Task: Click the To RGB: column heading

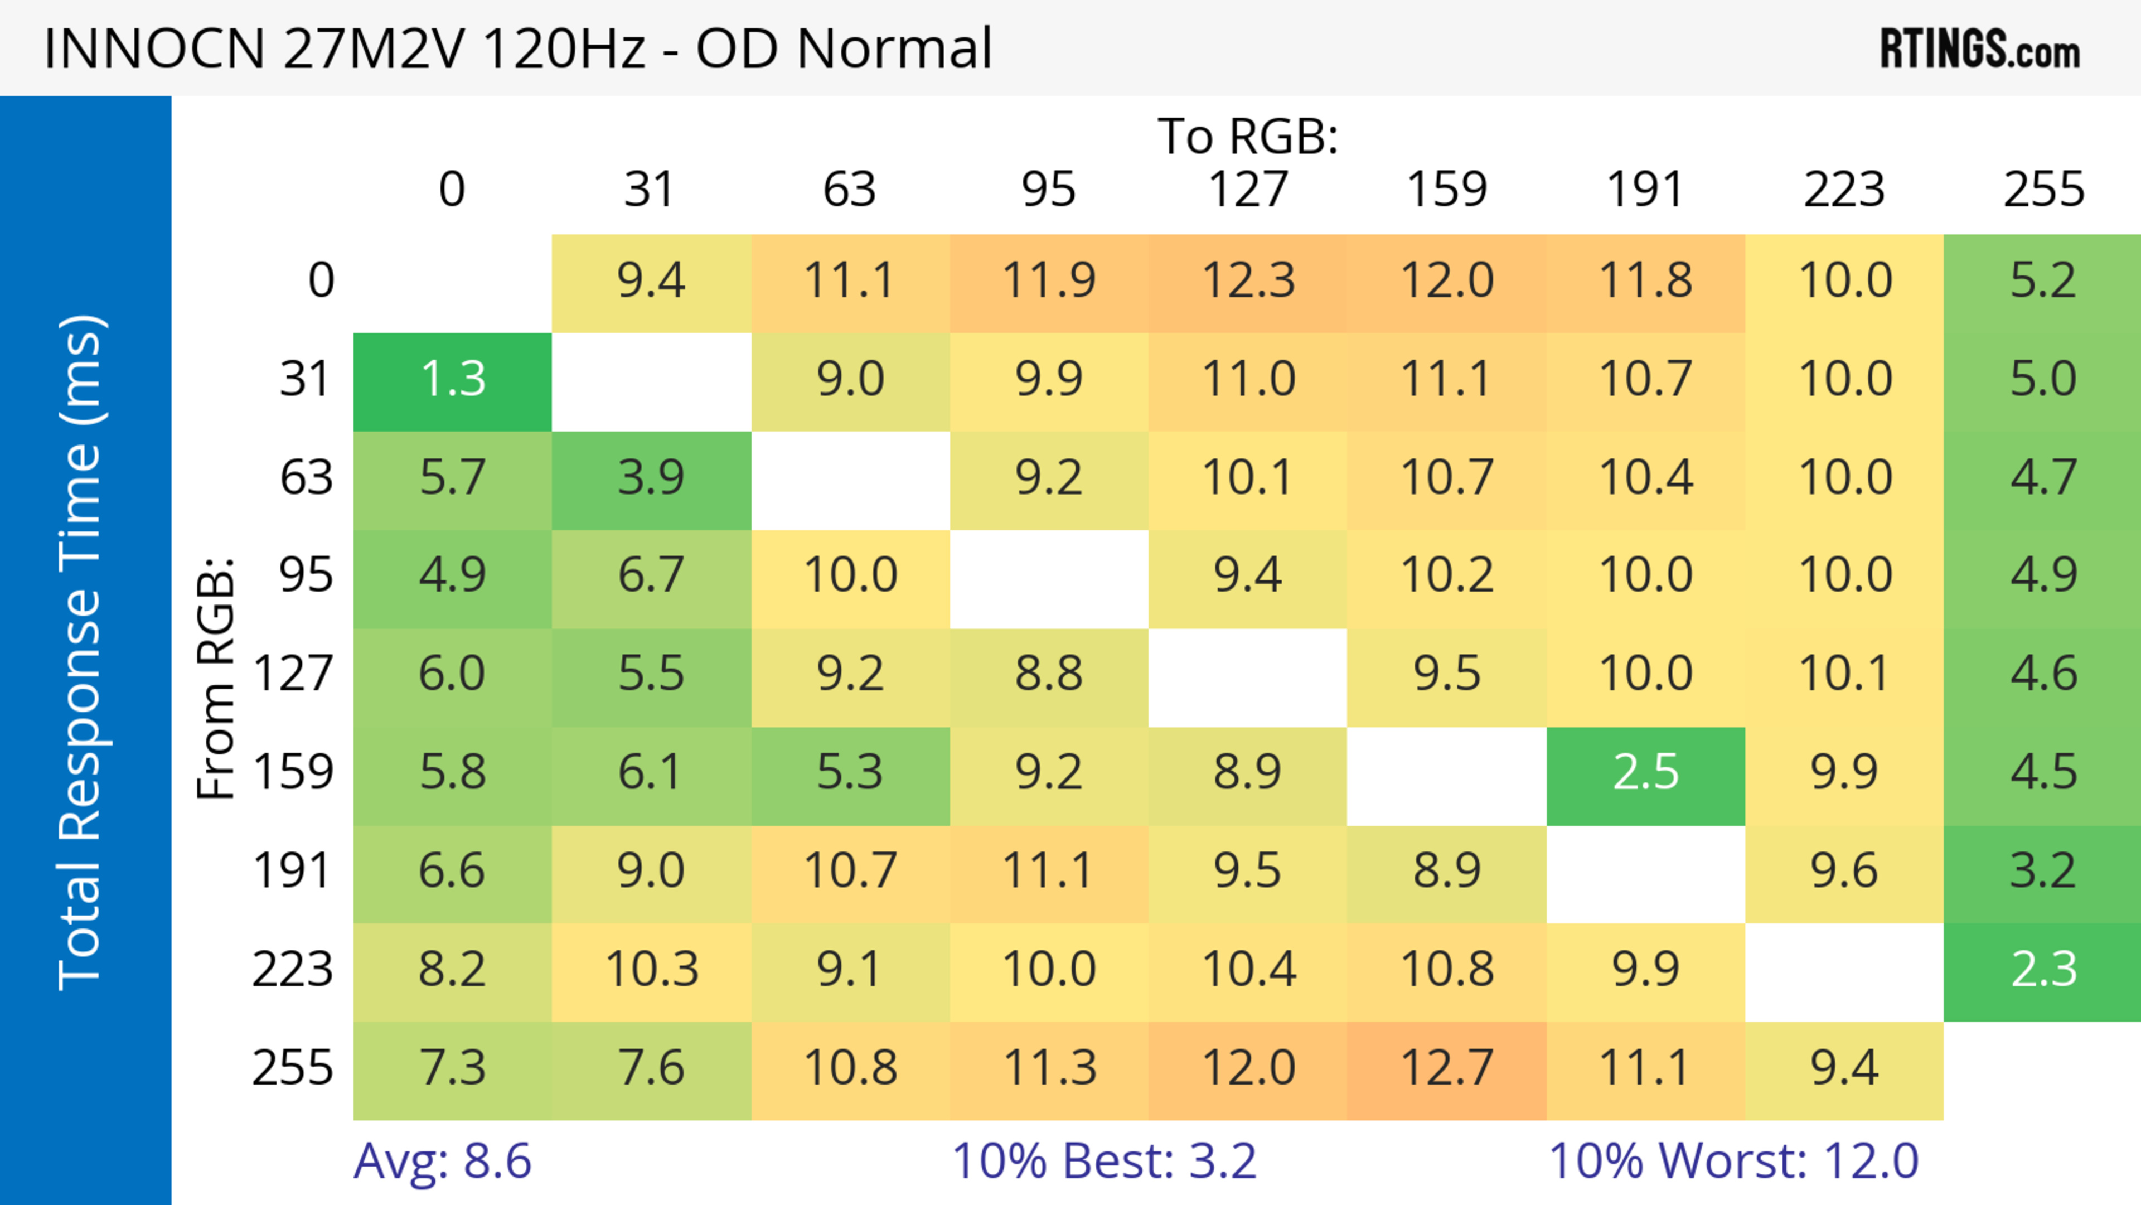Action: [x=1248, y=136]
